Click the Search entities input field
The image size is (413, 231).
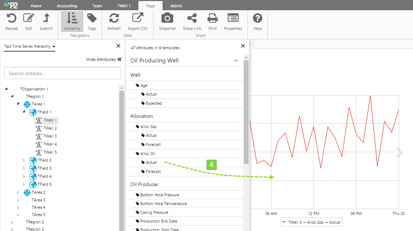(63, 73)
